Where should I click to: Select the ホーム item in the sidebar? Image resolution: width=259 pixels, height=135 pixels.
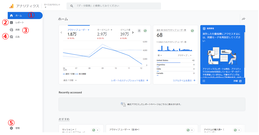[25, 15]
